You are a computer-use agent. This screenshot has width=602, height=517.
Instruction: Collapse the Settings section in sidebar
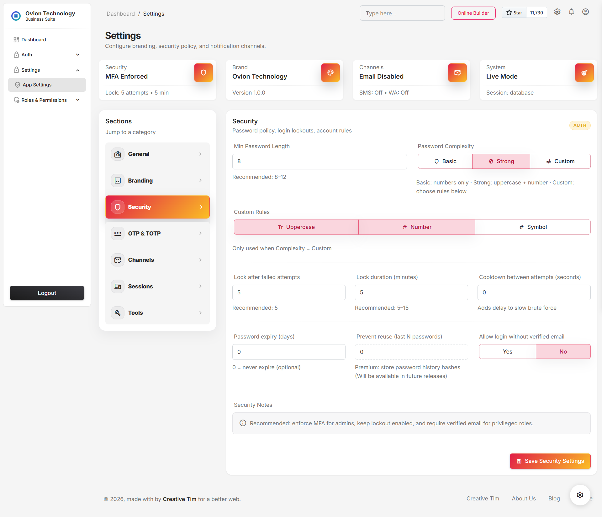click(x=47, y=70)
